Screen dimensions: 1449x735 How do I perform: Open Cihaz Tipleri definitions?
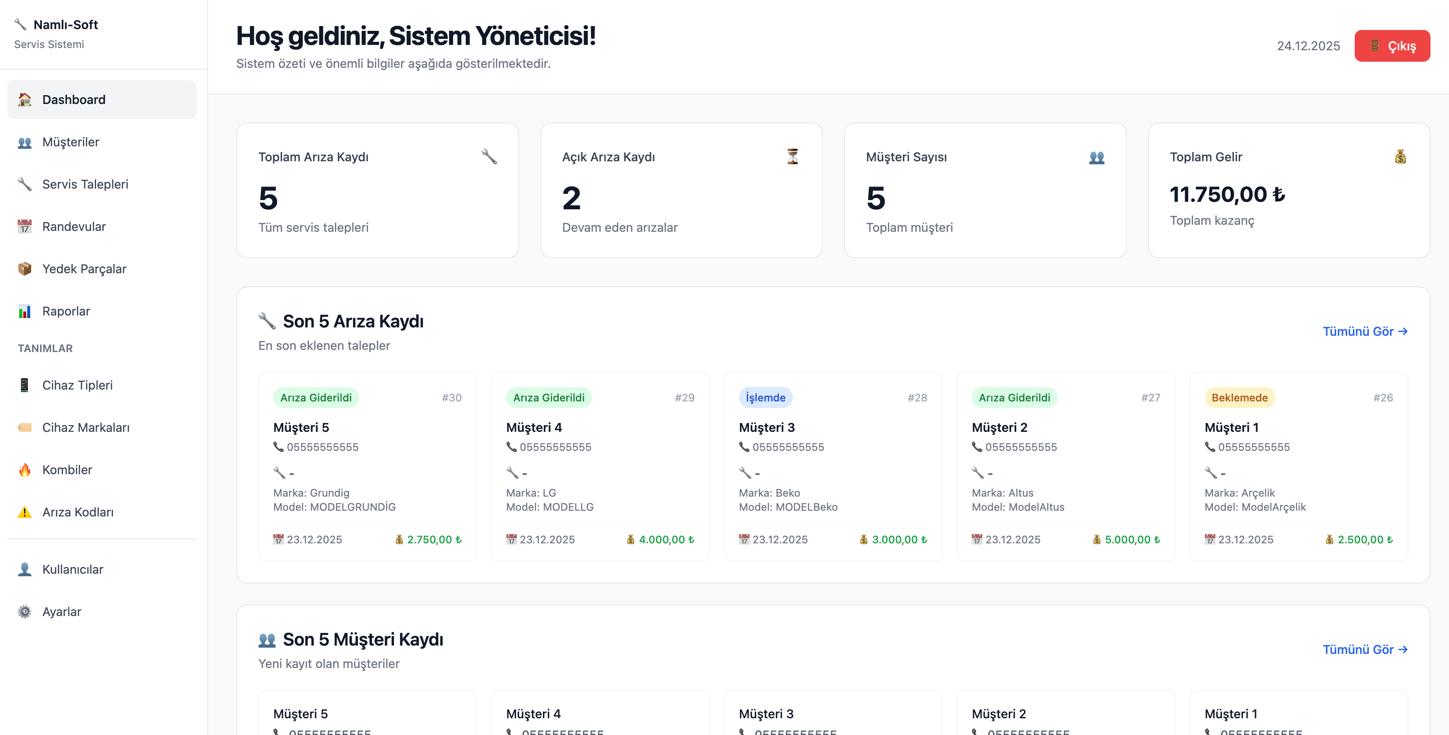[102, 385]
